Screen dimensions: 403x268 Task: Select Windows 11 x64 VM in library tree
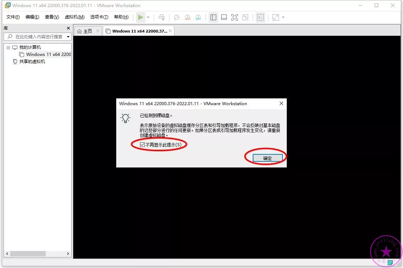(48, 55)
